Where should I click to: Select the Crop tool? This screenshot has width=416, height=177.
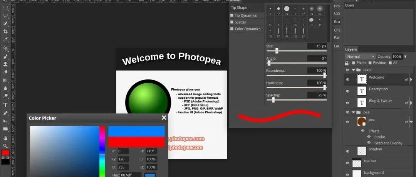click(5, 32)
